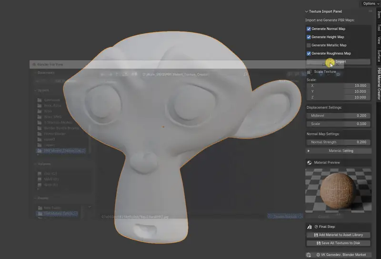Expand the Material Setting section

(338, 151)
